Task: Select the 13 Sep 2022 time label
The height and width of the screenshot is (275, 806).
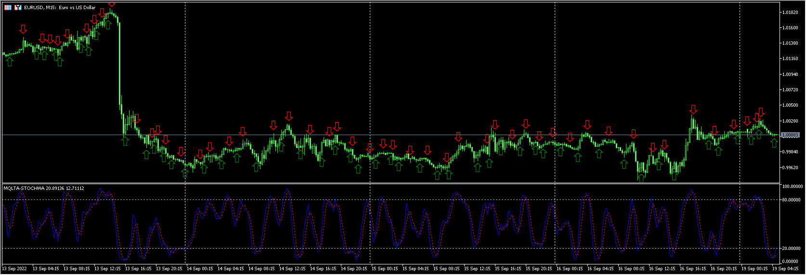Action: [15, 269]
